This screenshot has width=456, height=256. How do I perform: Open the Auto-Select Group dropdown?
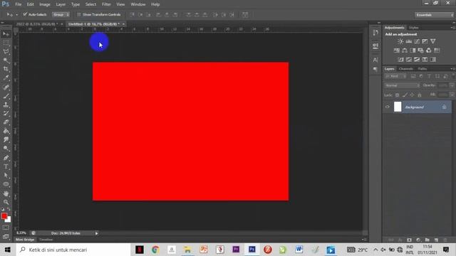click(x=61, y=14)
